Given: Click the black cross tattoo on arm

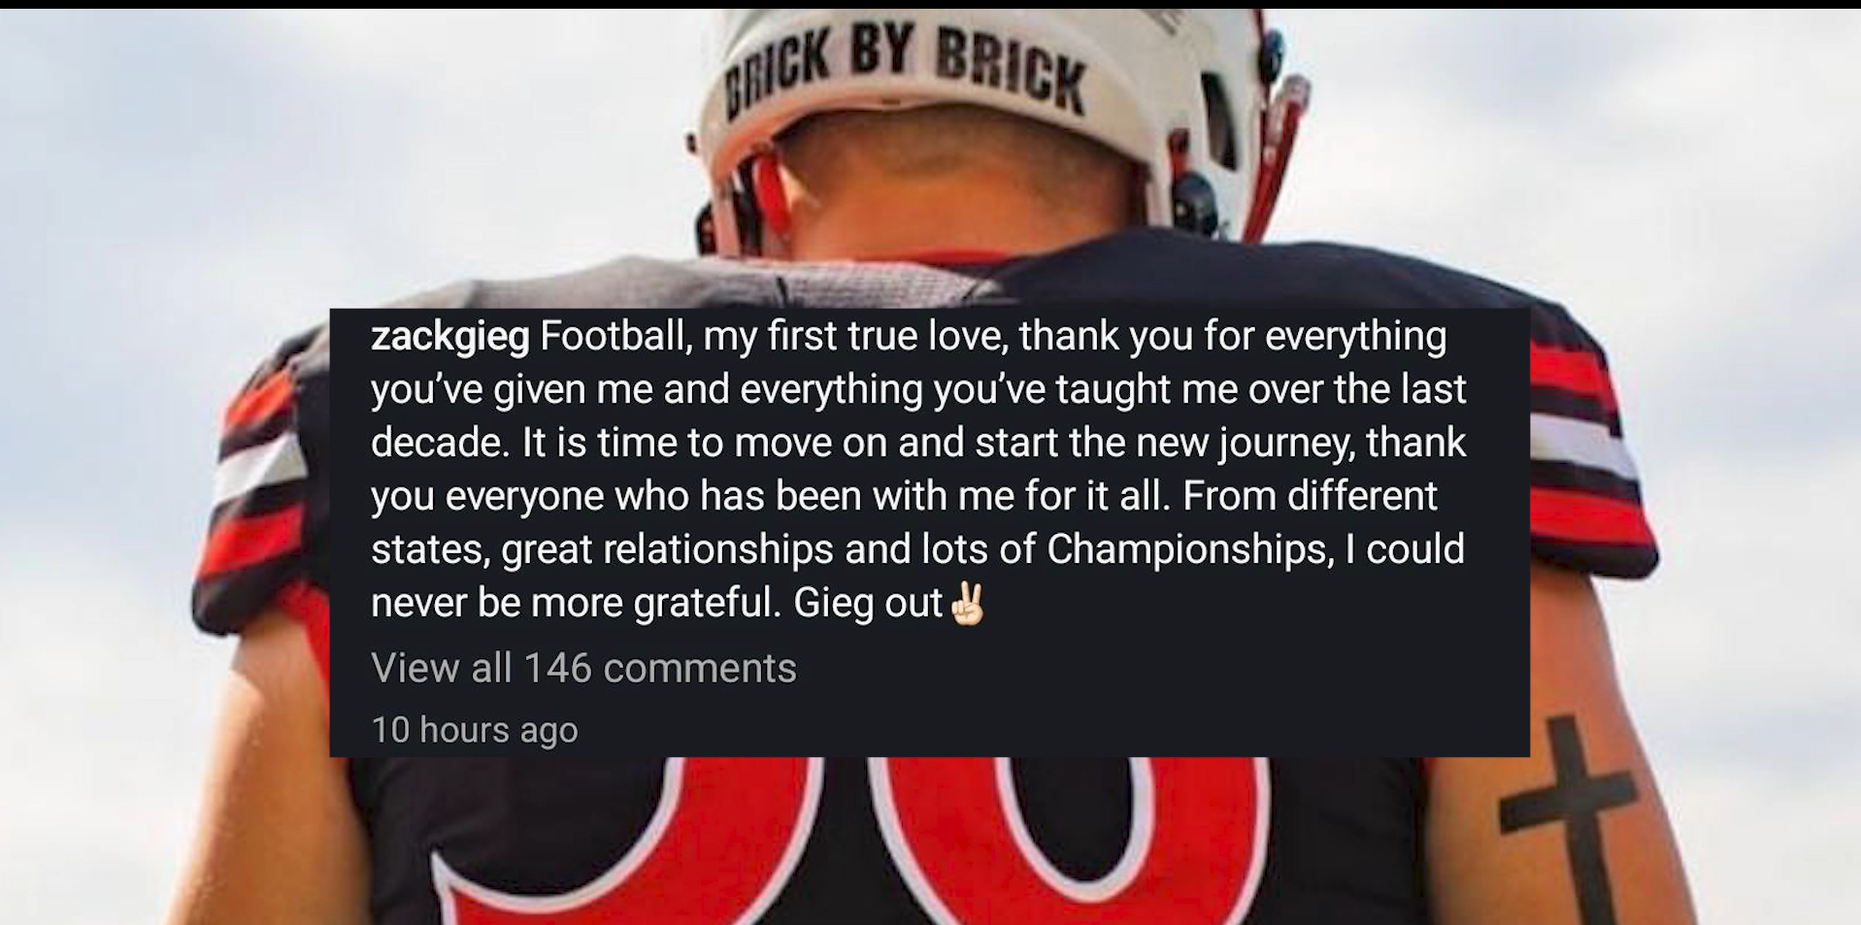Looking at the screenshot, I should click(x=1566, y=806).
